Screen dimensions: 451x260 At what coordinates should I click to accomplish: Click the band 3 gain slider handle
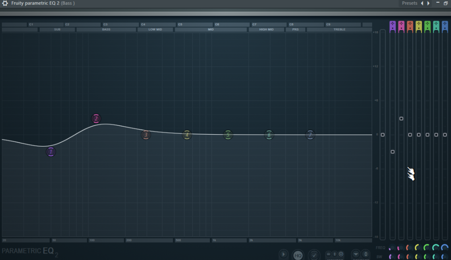tap(410, 135)
